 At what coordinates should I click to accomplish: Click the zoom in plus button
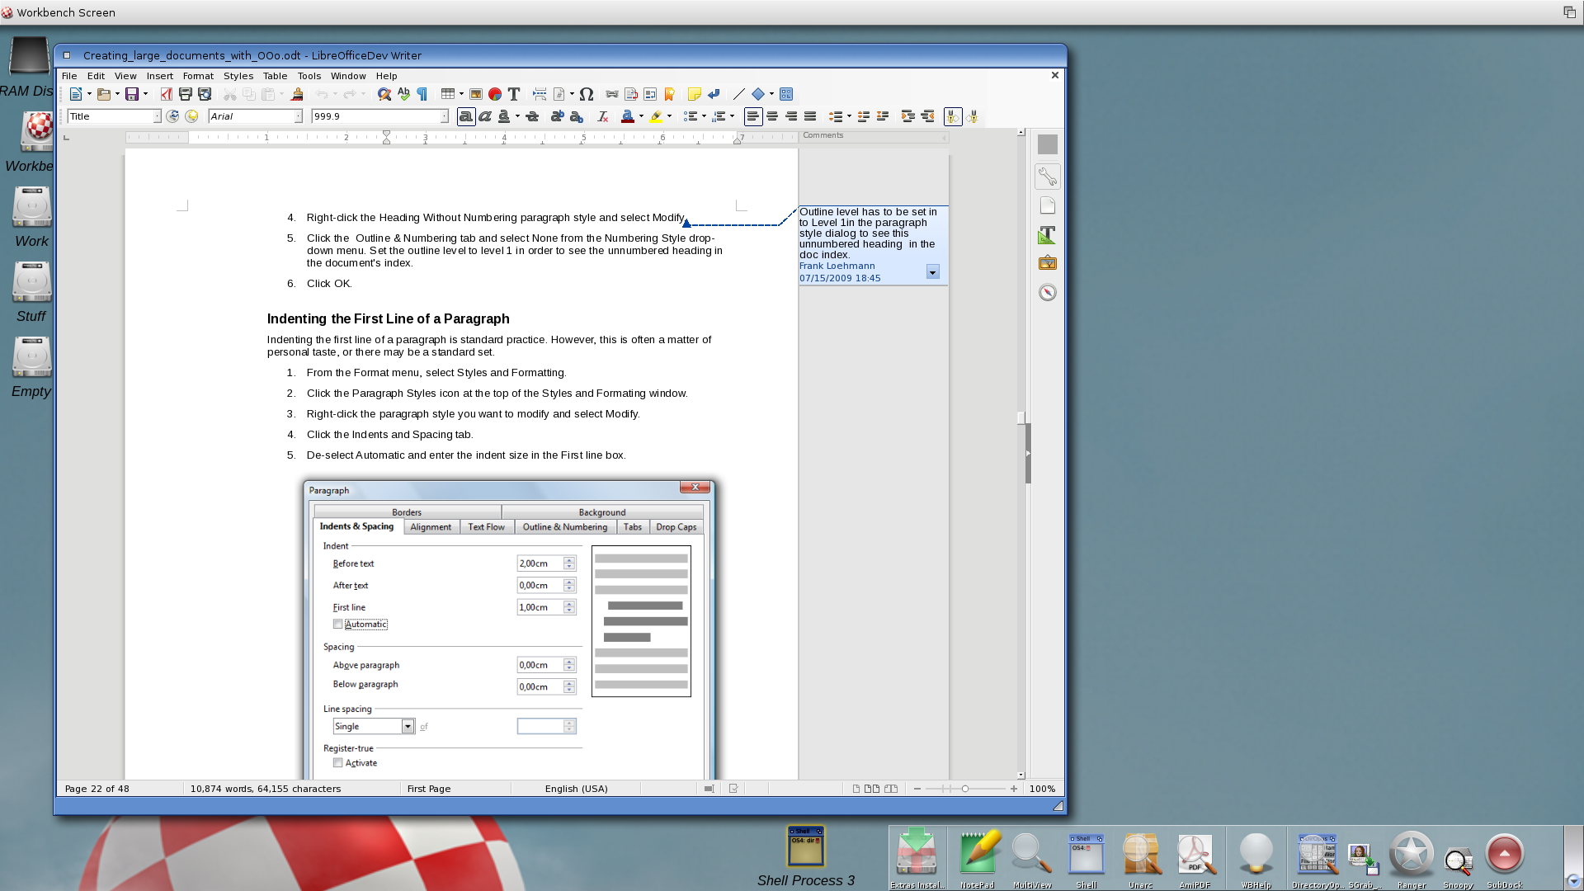point(1014,789)
